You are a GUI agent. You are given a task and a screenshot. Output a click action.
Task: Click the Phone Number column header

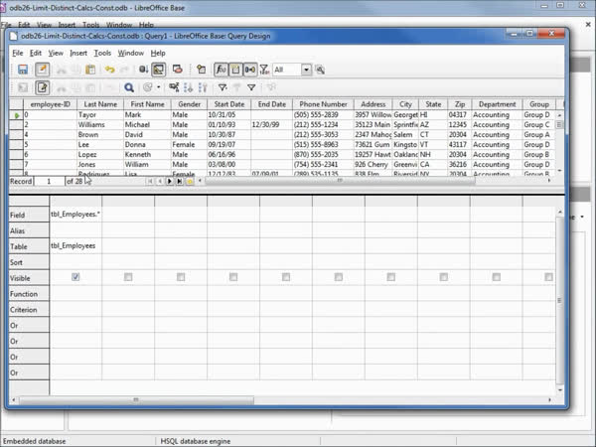pyautogui.click(x=323, y=104)
